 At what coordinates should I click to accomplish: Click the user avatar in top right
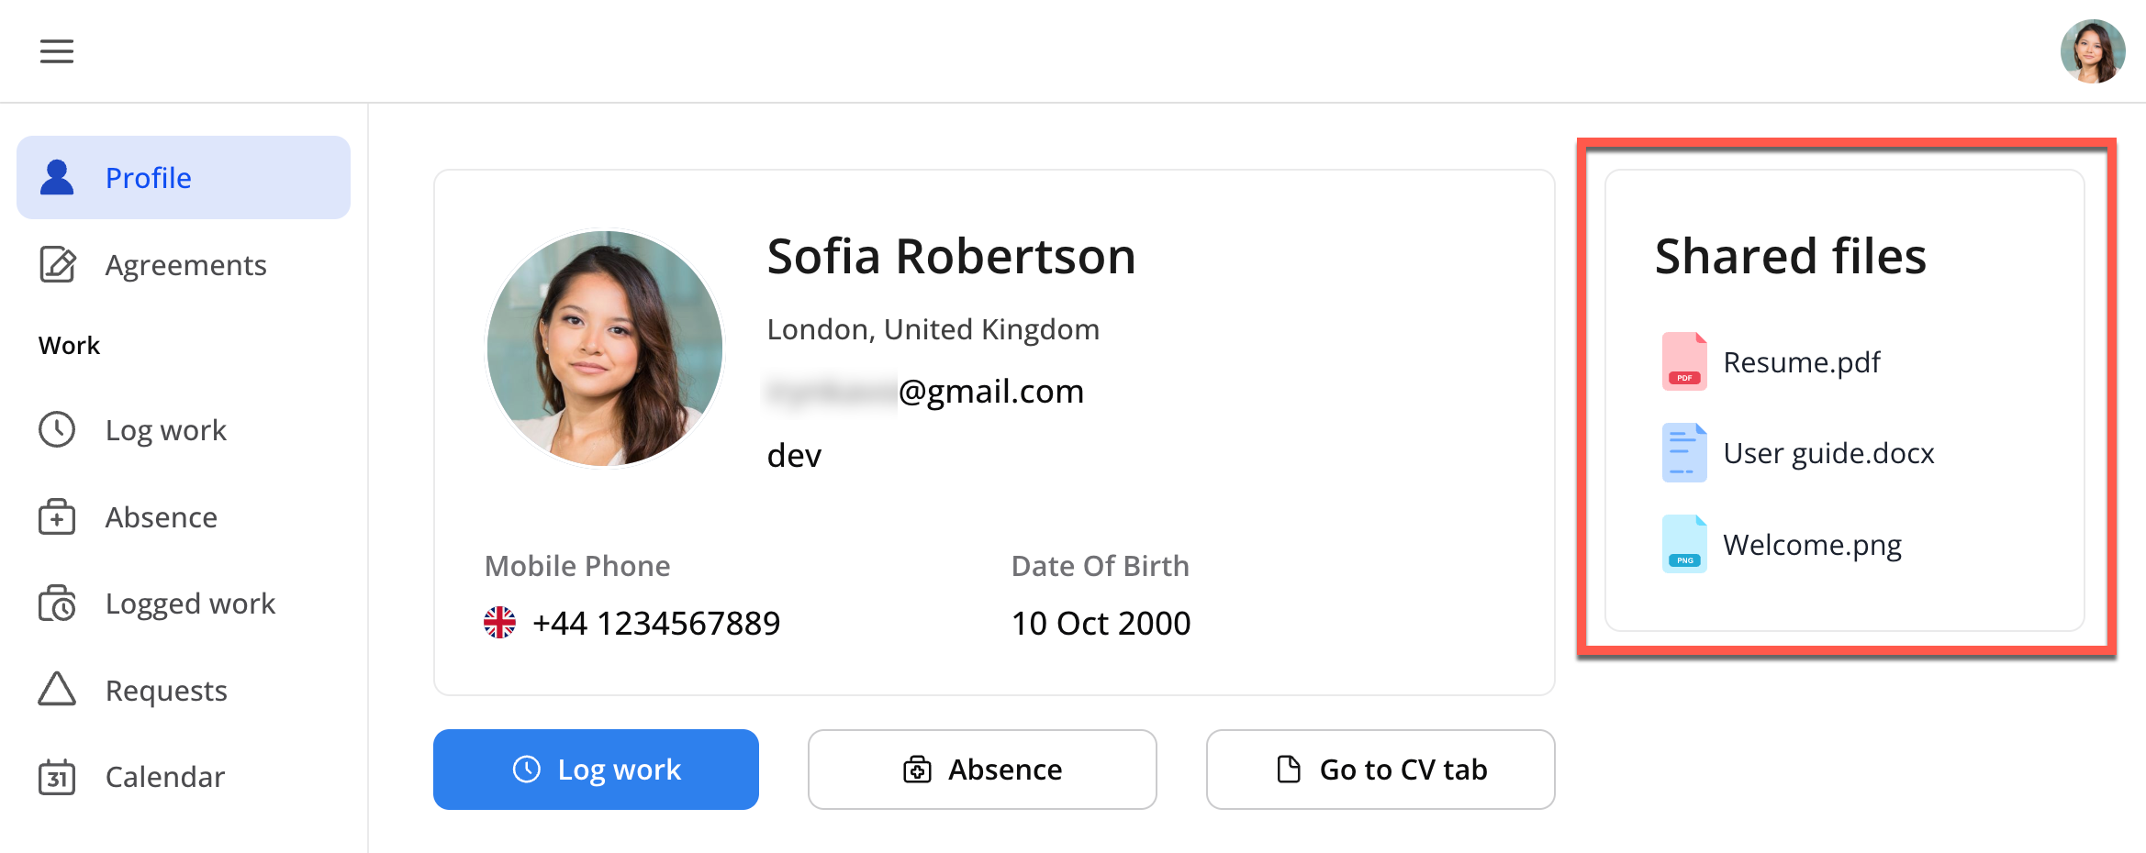tap(2092, 51)
